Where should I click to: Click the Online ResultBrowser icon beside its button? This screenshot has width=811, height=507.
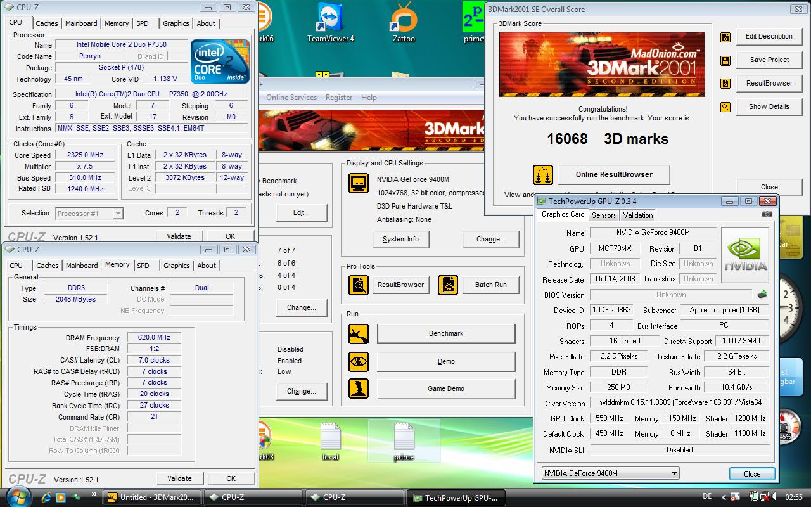click(543, 174)
